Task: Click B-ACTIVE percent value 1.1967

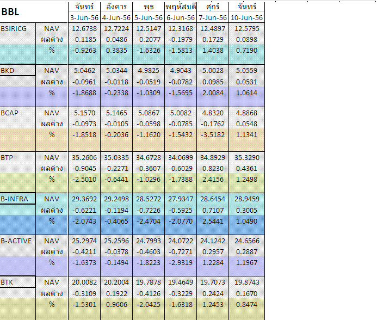Action: tap(246, 262)
